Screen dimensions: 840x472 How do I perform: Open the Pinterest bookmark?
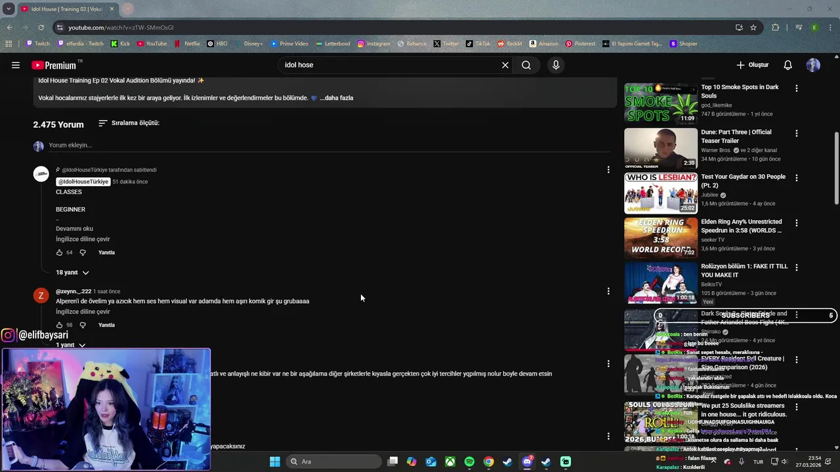[580, 44]
